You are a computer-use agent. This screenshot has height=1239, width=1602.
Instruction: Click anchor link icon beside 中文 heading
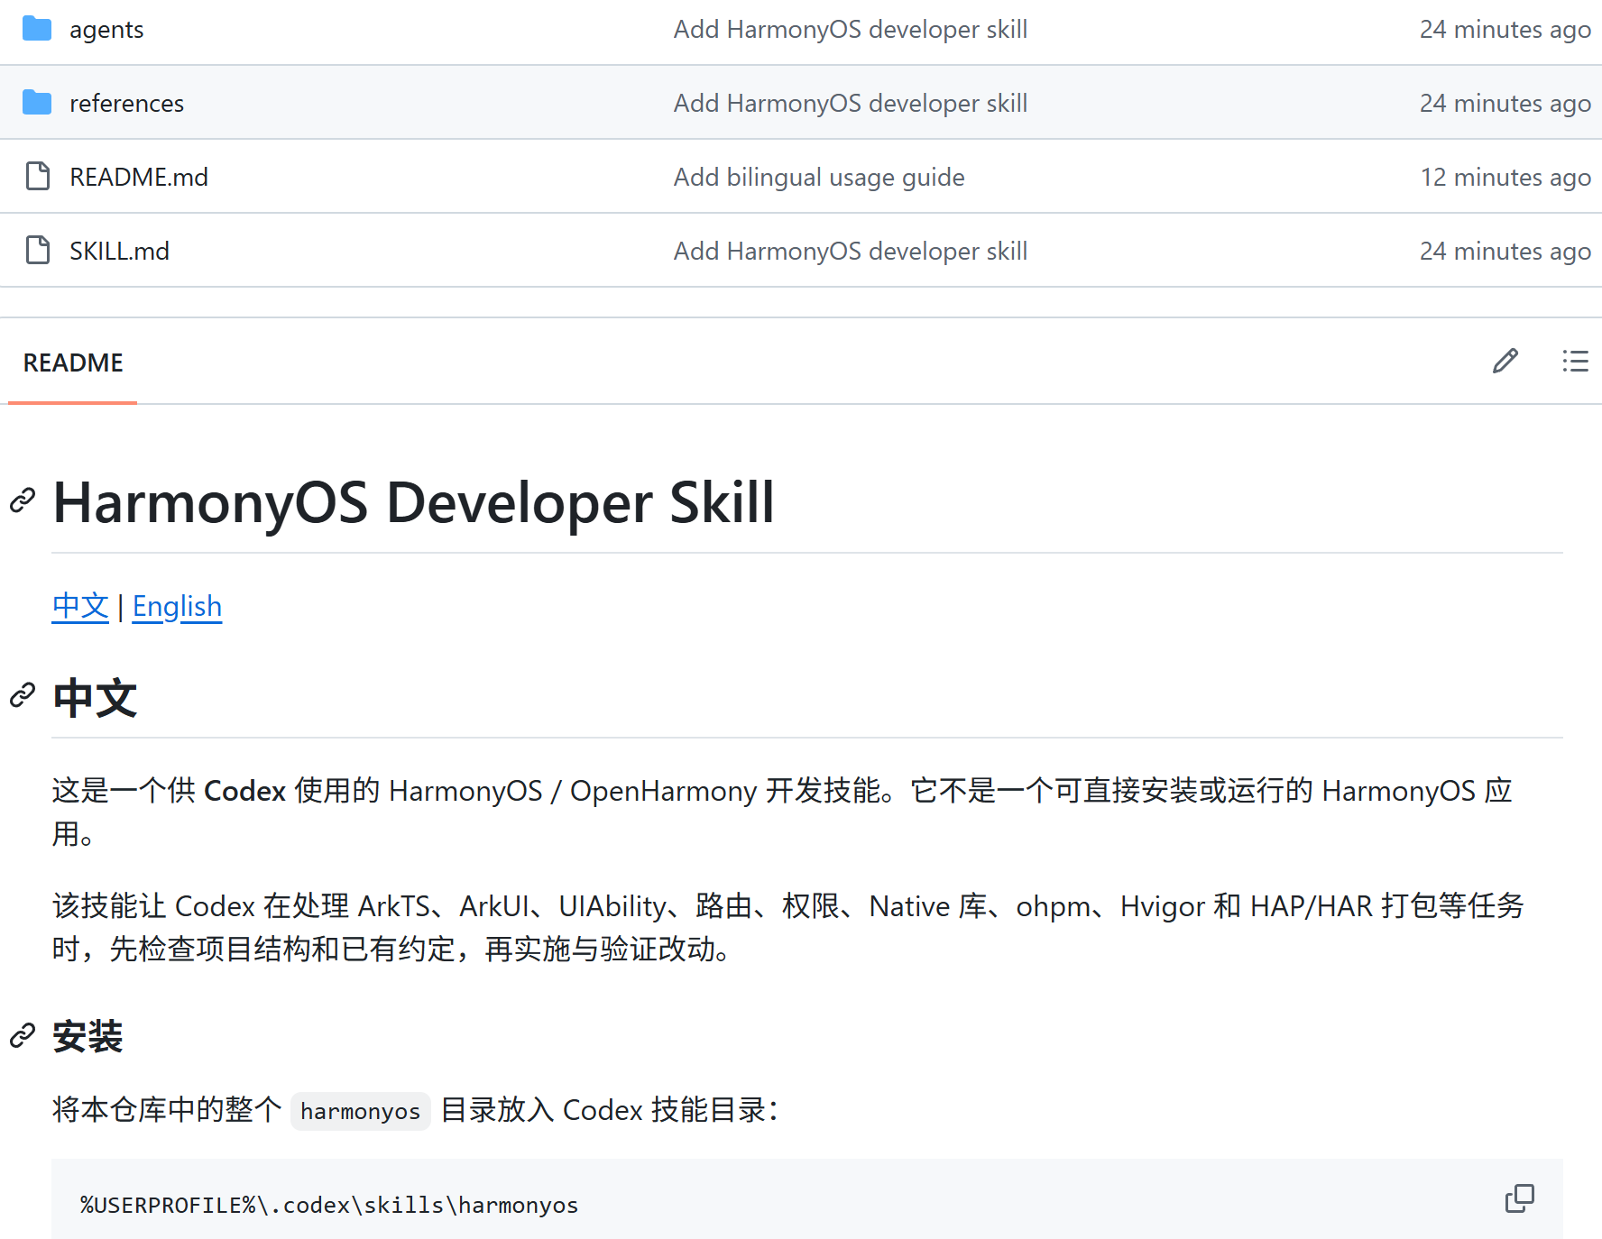pyautogui.click(x=23, y=695)
